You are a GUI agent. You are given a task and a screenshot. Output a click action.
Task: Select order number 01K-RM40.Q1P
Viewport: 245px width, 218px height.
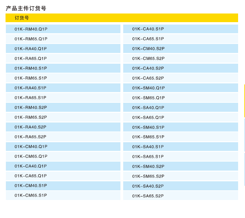click(31, 29)
